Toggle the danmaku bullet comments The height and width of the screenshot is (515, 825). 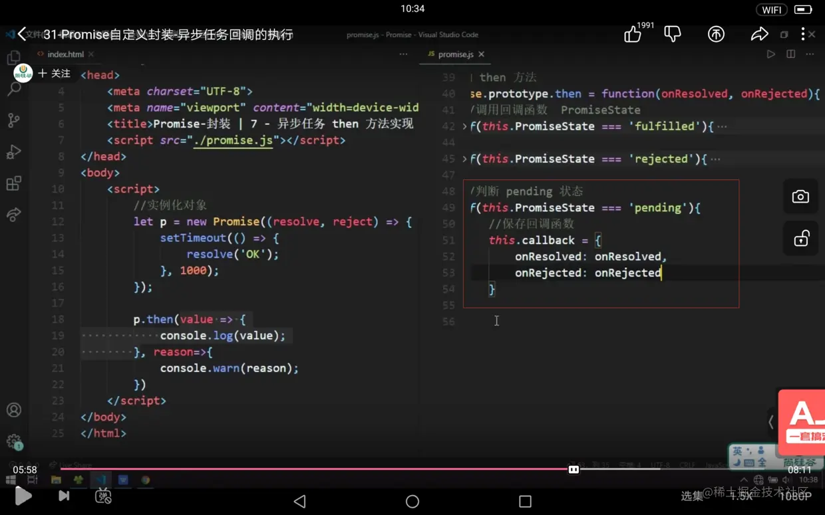(x=103, y=495)
